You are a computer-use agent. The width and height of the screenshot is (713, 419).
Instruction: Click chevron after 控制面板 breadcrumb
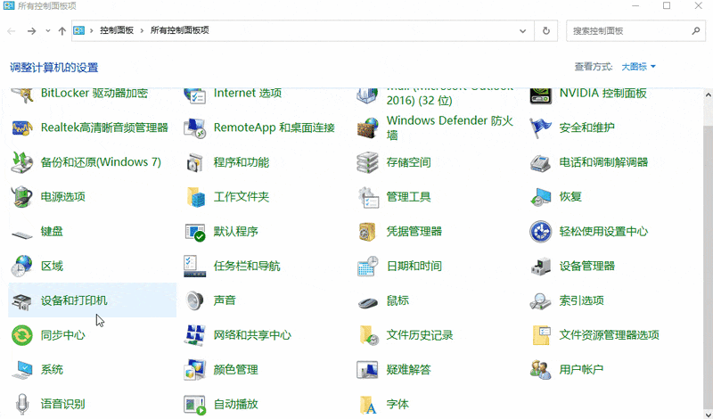pyautogui.click(x=142, y=30)
